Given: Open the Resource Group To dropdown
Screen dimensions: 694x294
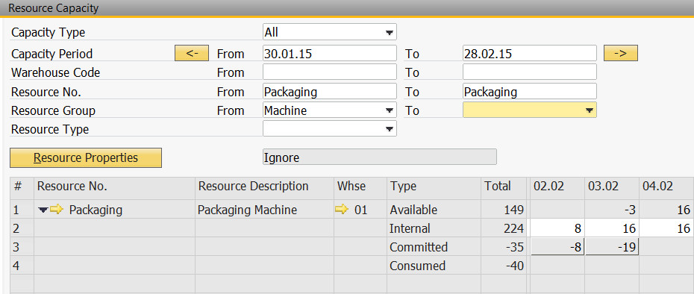Looking at the screenshot, I should pos(589,110).
